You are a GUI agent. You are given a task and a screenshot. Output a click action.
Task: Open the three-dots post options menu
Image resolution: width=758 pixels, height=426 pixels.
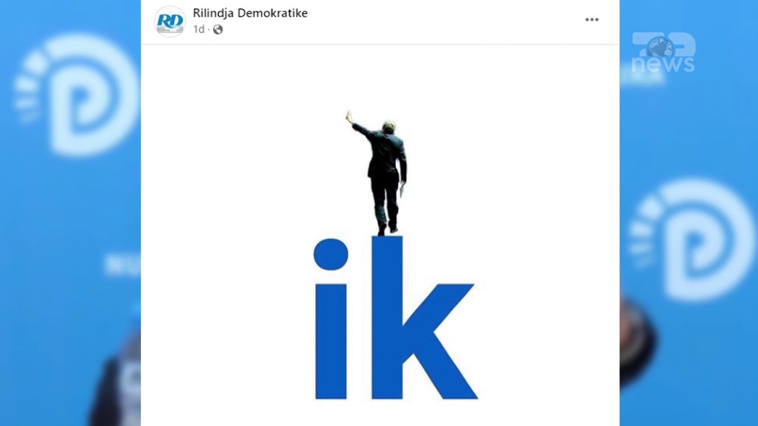pyautogui.click(x=592, y=20)
